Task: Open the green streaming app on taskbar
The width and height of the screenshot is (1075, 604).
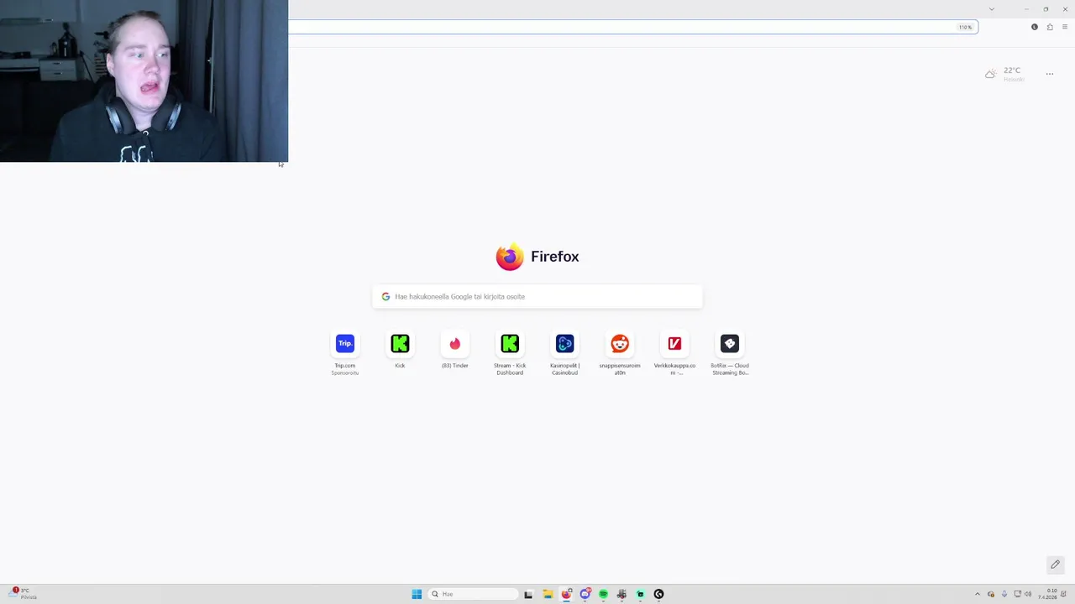Action: point(640,594)
